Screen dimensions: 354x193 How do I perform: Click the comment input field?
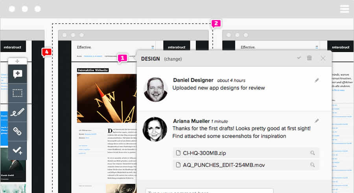click(x=209, y=190)
